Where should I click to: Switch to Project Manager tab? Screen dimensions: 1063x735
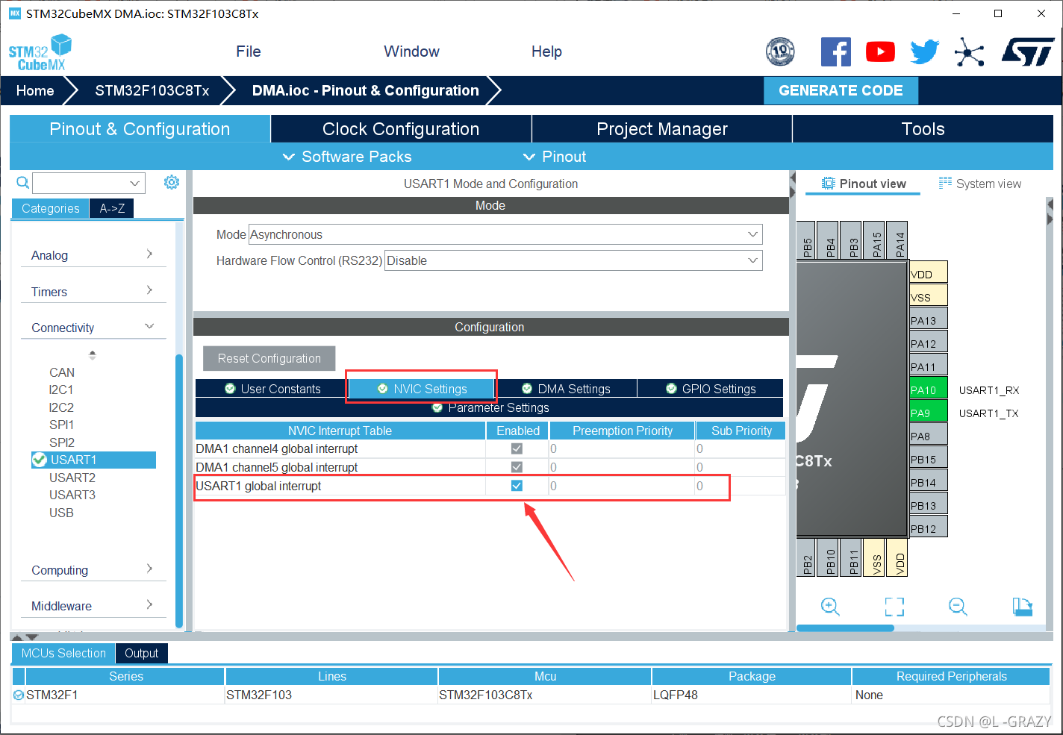[x=662, y=128]
